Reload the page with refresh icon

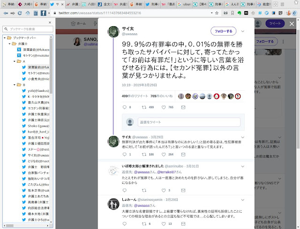(x=20, y=13)
